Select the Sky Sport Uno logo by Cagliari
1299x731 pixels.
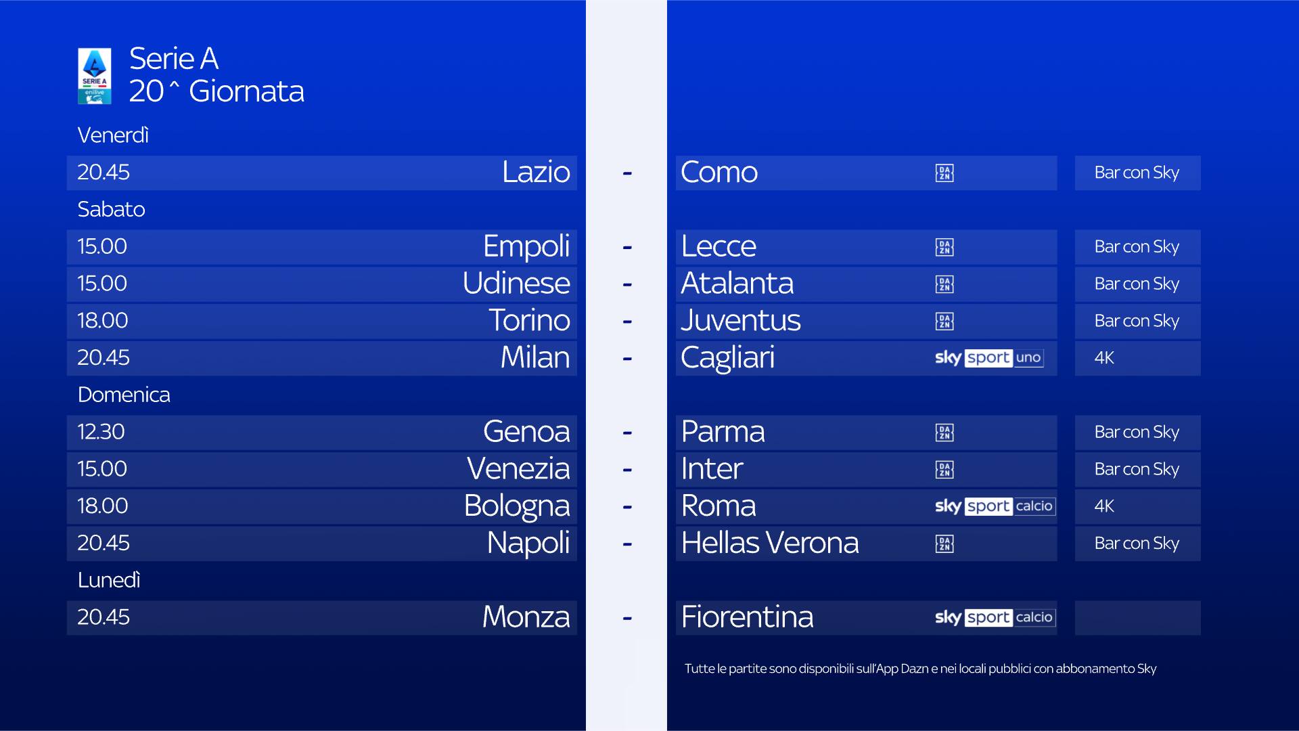(988, 358)
